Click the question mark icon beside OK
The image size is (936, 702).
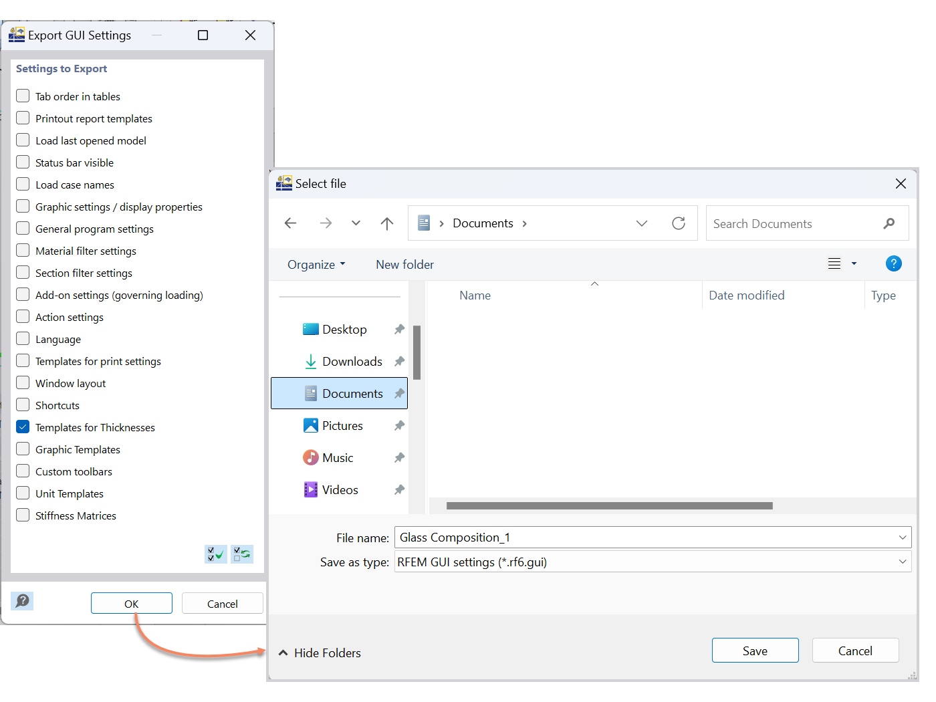[x=22, y=601]
